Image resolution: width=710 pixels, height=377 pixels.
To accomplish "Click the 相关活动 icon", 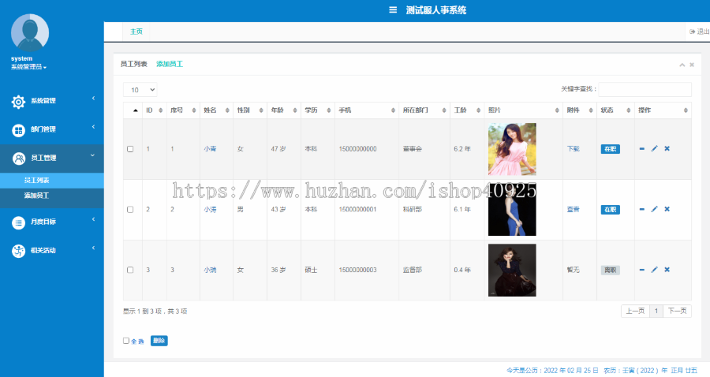I will tap(19, 251).
